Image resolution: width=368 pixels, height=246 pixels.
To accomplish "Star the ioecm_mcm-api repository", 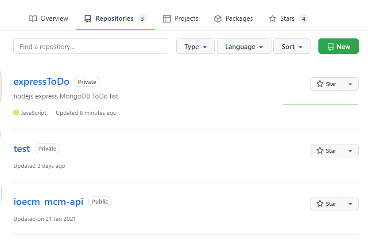I will pos(326,204).
